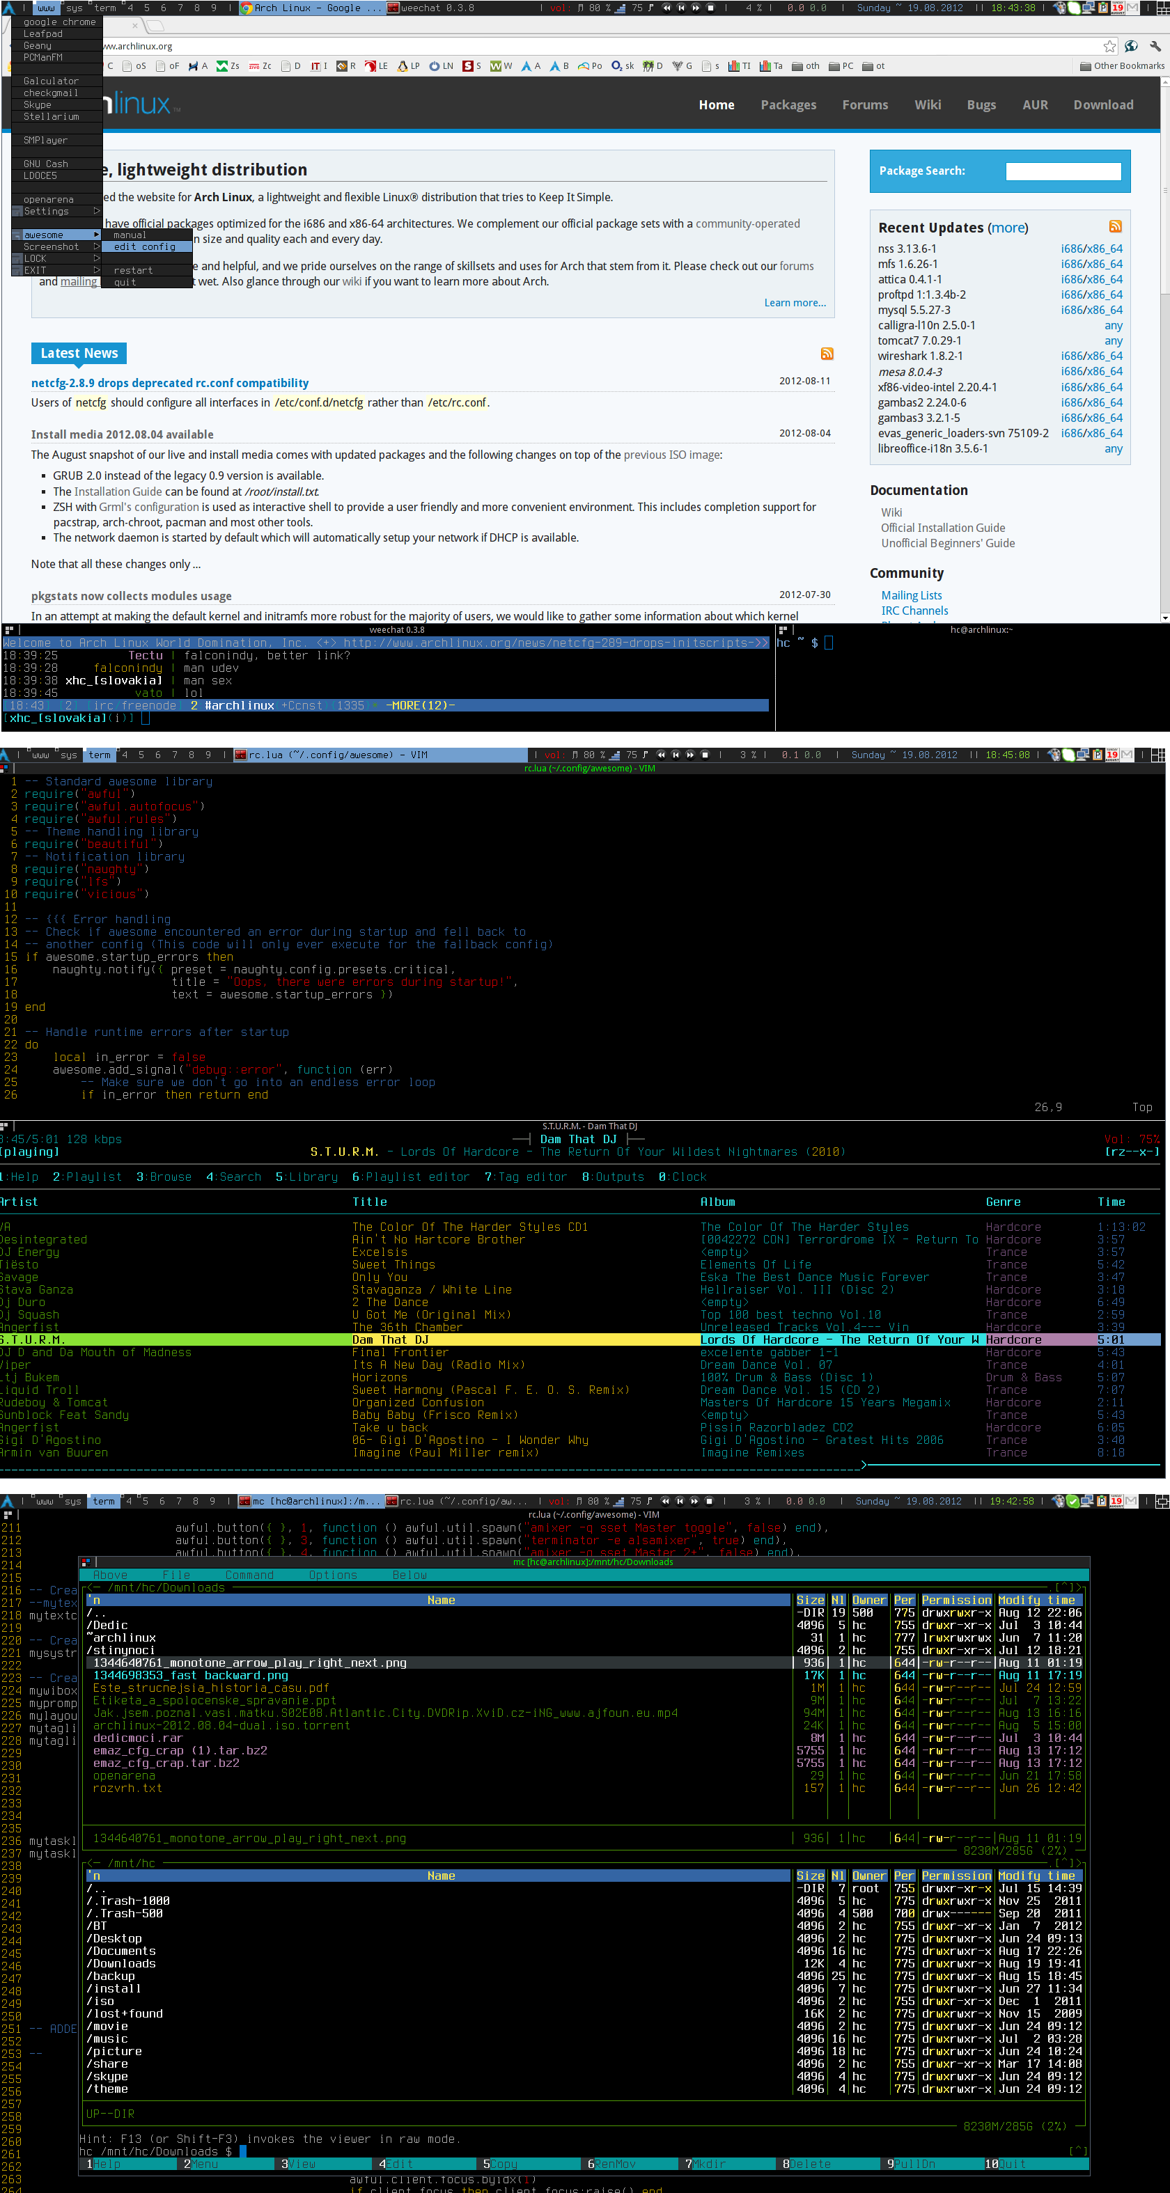Open the netcfg-2.8.9 news headline

coord(169,383)
